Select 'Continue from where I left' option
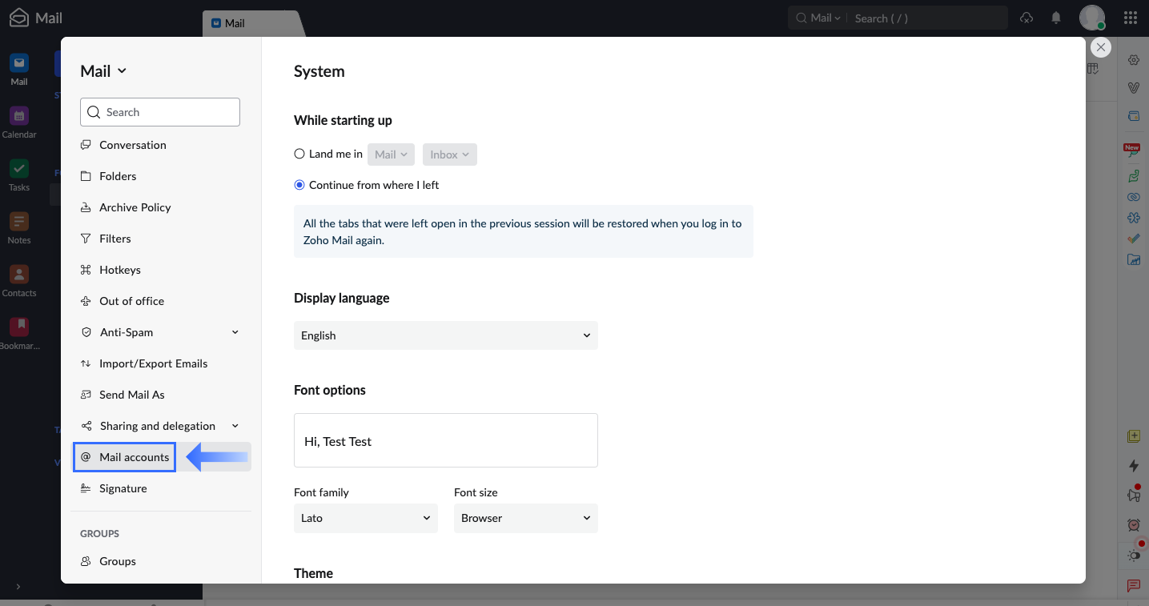The height and width of the screenshot is (606, 1149). (x=299, y=184)
